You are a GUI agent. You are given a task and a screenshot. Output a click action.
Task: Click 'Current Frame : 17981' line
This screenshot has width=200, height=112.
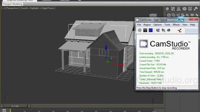149,61
